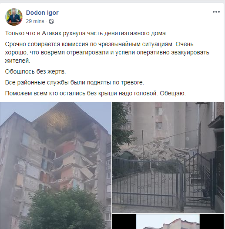
Task: Open Dodon Igor's profile picture
Action: click(x=14, y=17)
